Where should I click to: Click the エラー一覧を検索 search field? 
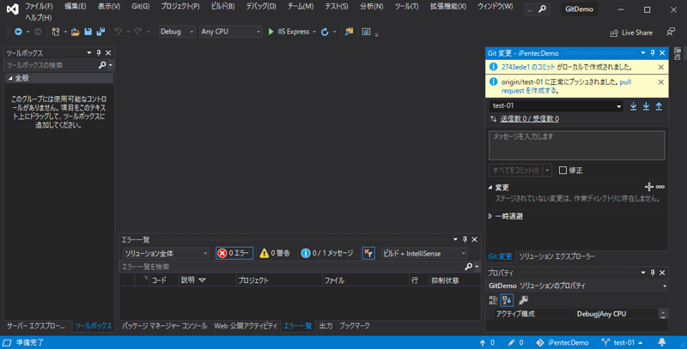[292, 267]
